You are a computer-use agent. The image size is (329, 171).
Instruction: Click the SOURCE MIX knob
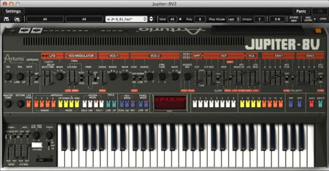click(x=188, y=77)
